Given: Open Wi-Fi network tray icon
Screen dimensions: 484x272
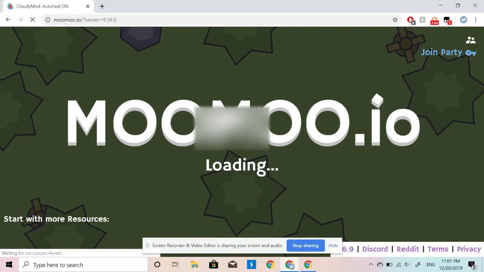Looking at the screenshot, I should point(399,265).
